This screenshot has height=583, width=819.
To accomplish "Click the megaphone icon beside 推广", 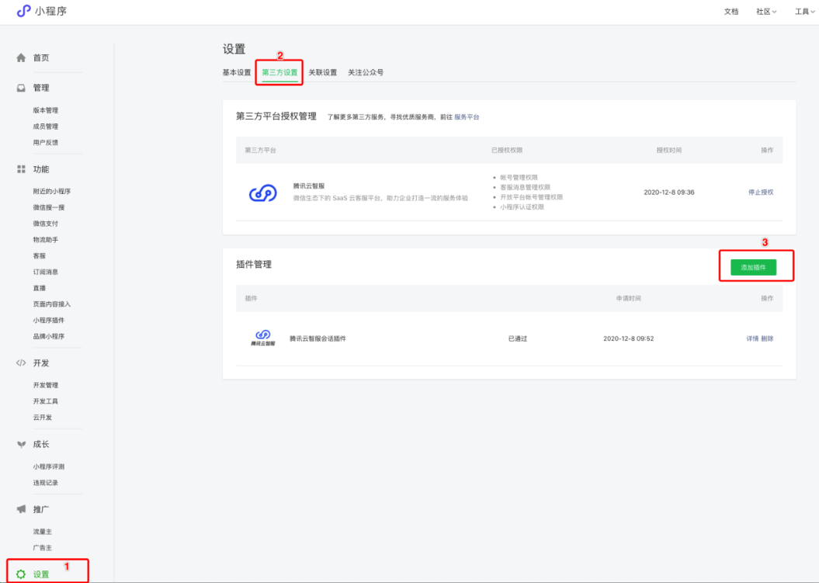I will pyautogui.click(x=22, y=509).
